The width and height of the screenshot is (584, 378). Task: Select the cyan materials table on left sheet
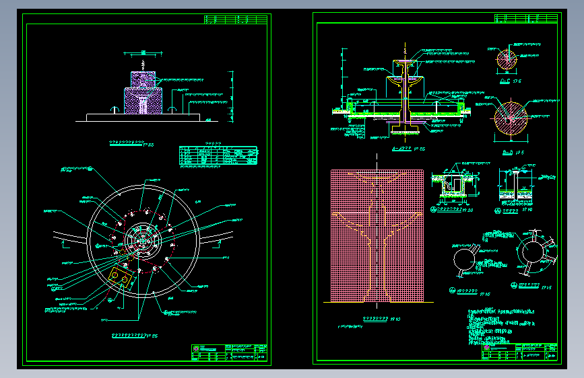point(218,155)
